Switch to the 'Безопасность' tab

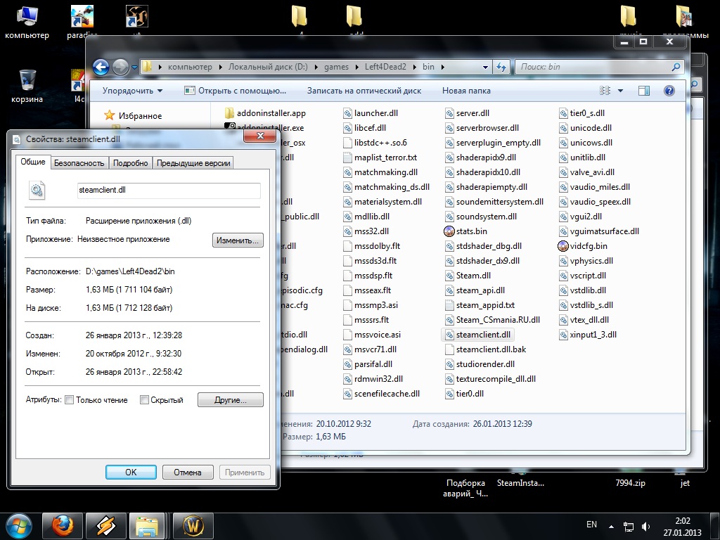point(79,162)
